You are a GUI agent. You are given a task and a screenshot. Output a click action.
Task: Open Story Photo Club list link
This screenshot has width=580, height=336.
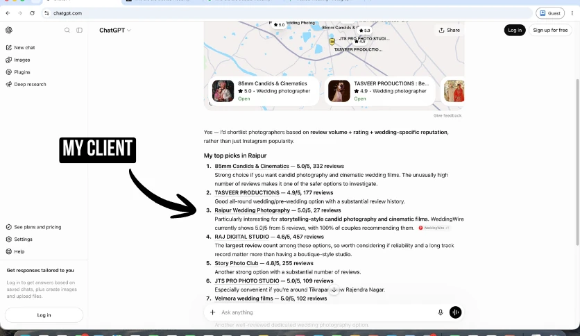[237, 263]
